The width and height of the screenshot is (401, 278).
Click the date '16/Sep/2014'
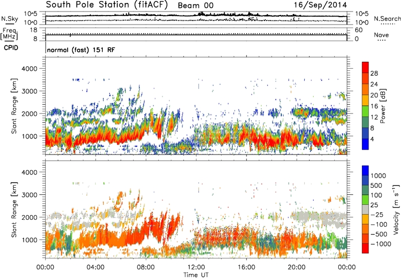(x=320, y=5)
